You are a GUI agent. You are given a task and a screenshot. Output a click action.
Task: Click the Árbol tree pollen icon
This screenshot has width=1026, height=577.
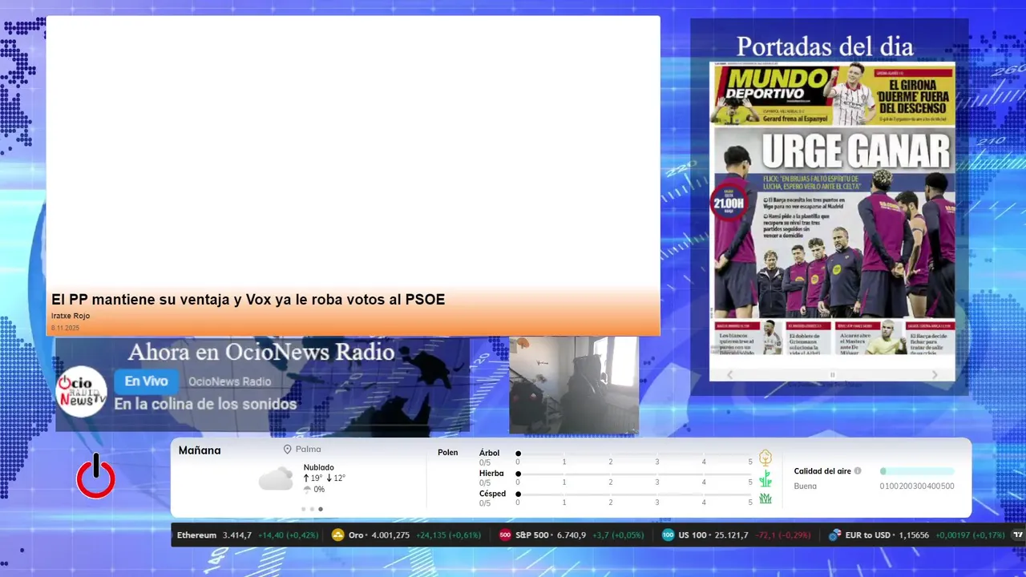[765, 458]
